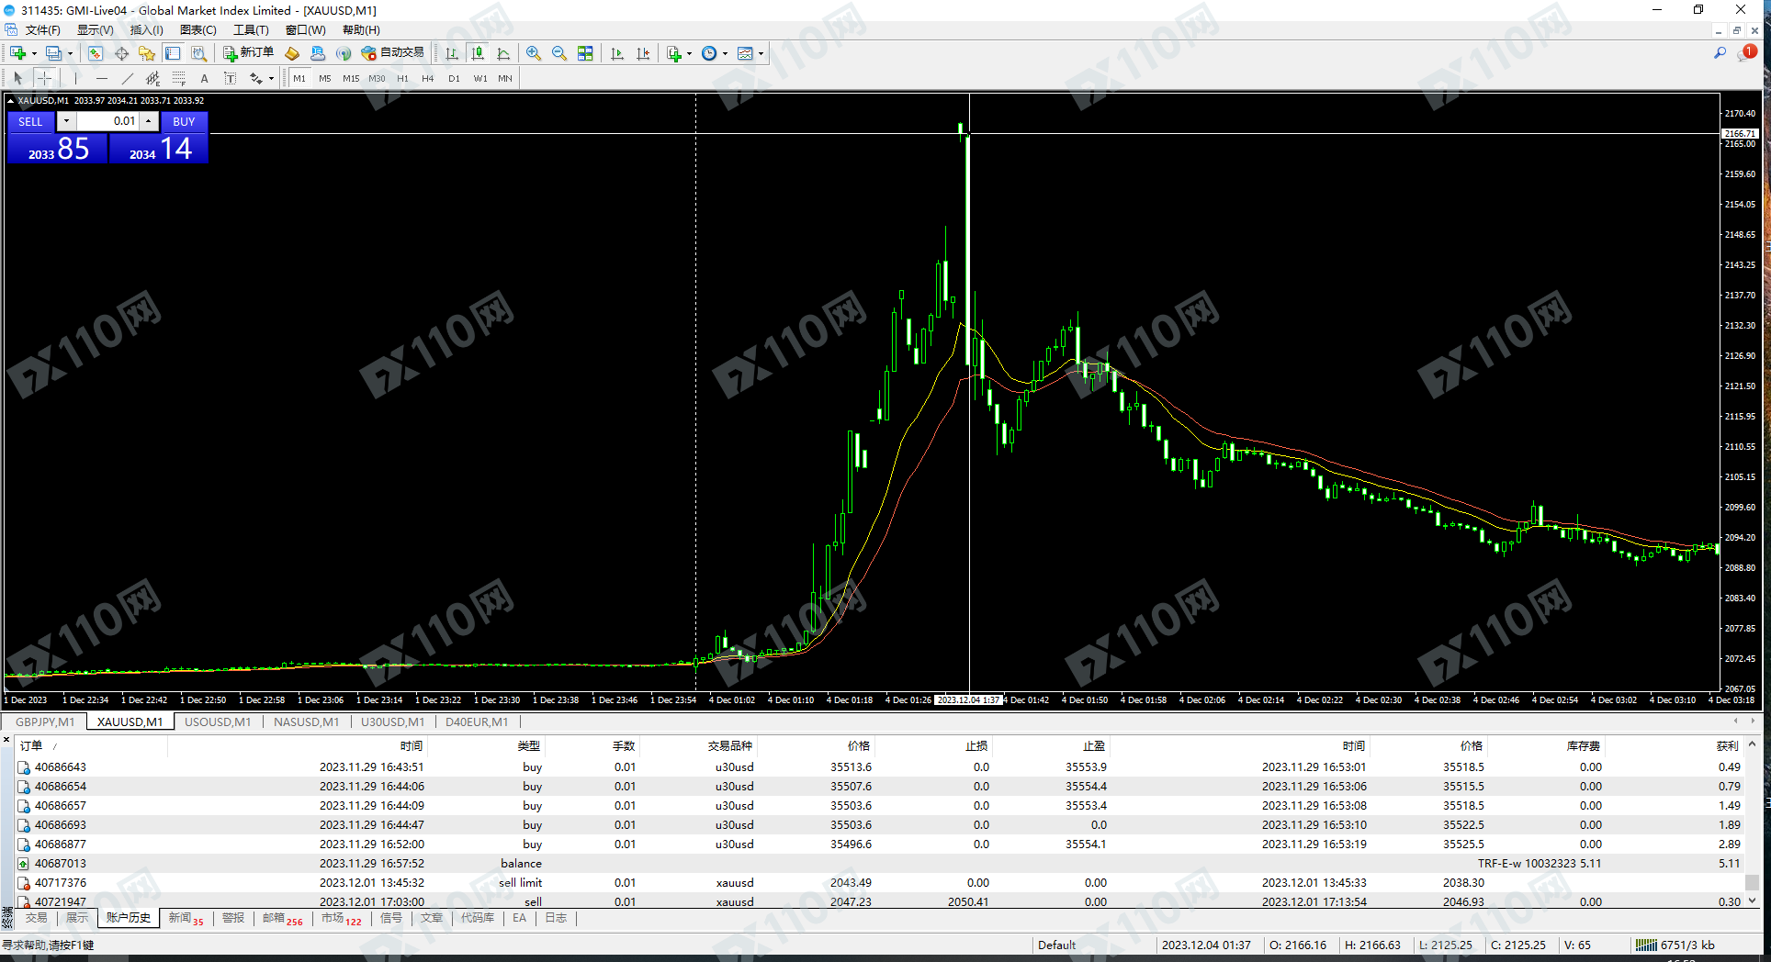The image size is (1771, 962).
Task: Select the Crosshair cursor tool
Action: point(44,78)
